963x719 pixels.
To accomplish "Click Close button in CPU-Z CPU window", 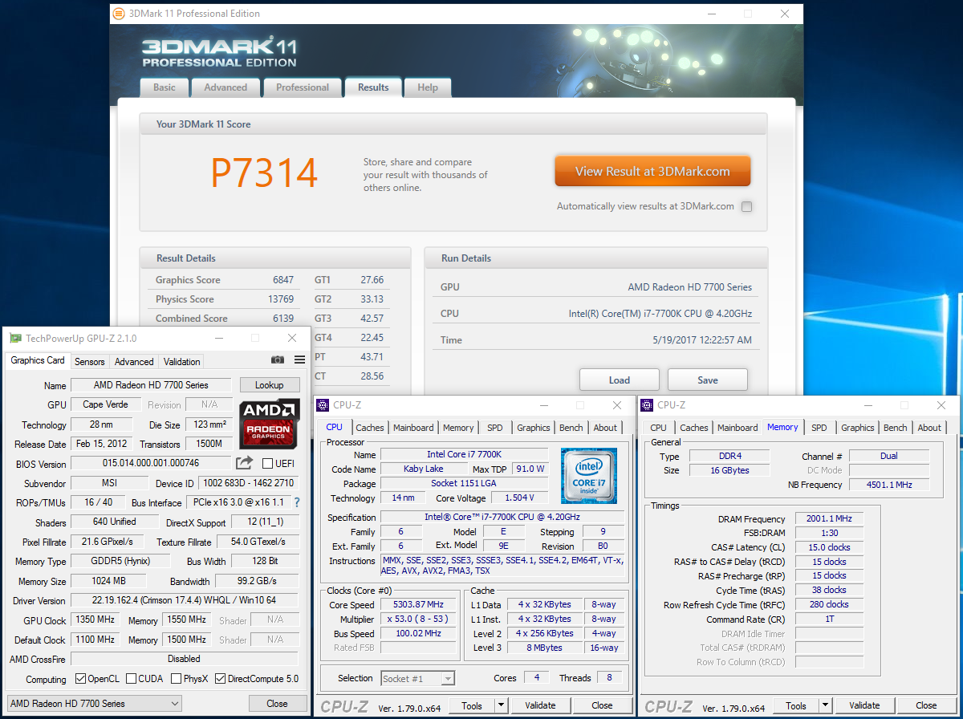I will pyautogui.click(x=602, y=705).
